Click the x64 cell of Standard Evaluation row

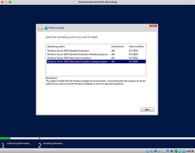tap(113, 51)
